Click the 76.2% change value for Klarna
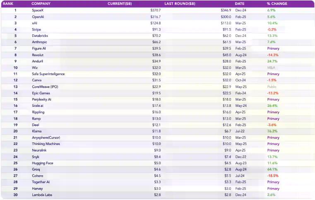The height and width of the screenshot is (200, 315). point(272,131)
